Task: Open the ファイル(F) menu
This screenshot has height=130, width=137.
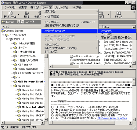Action: click(x=10, y=7)
